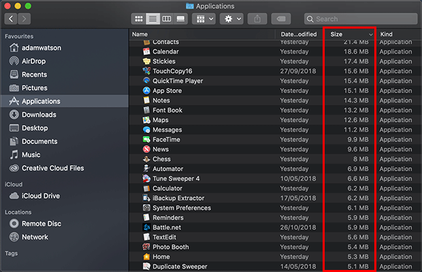Click the Battle.net app icon
Image resolution: width=422 pixels, height=272 pixels.
point(146,228)
